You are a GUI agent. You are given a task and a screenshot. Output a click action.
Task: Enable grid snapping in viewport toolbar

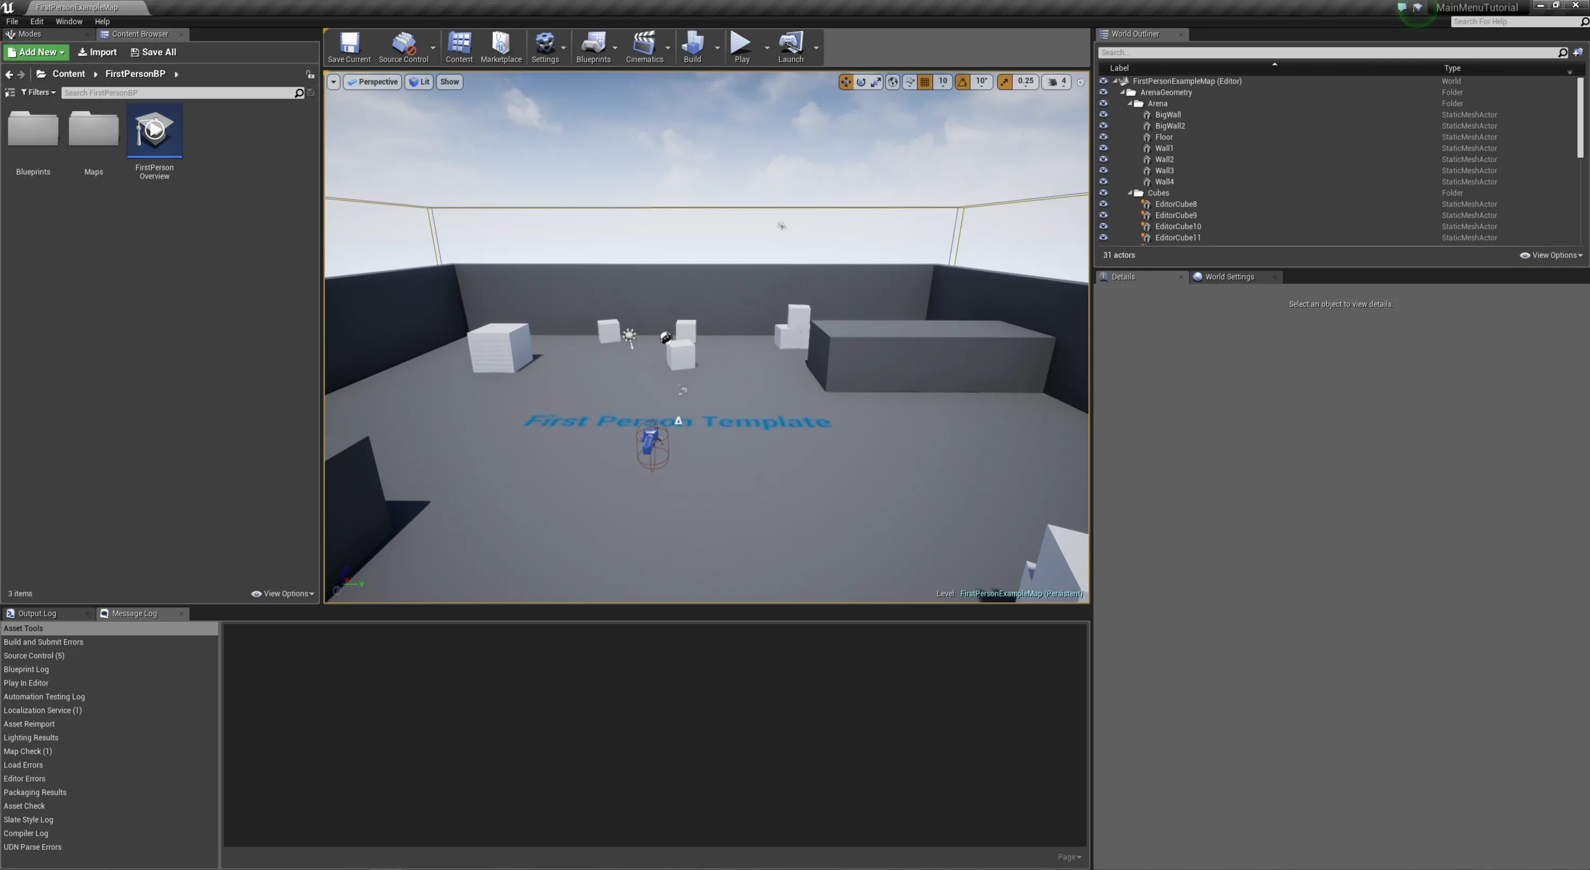pos(925,81)
